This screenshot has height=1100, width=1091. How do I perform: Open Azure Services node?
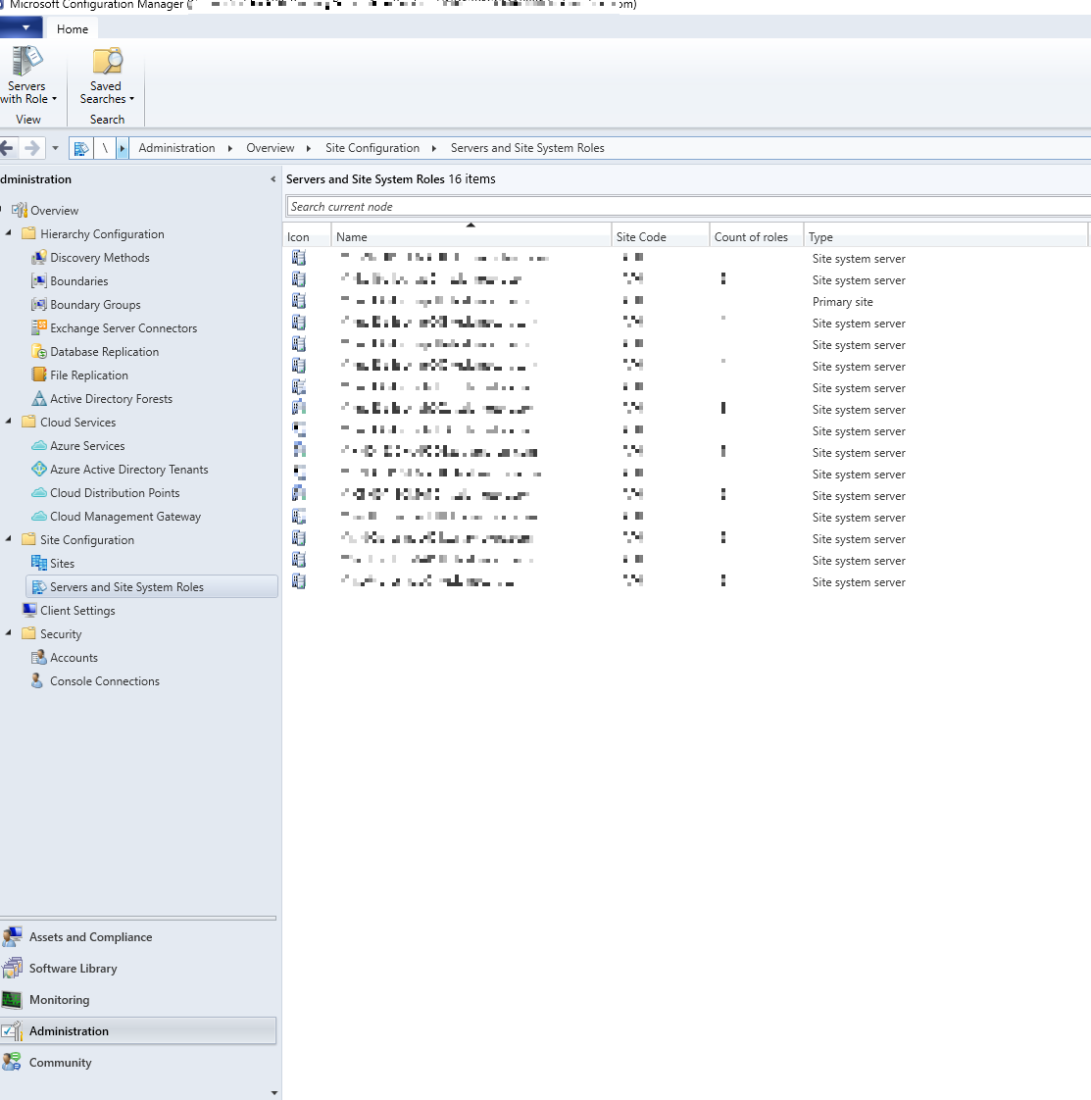pos(87,445)
